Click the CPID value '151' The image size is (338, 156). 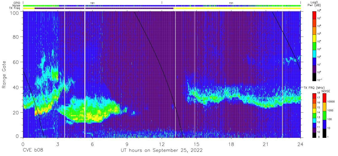[x=231, y=3]
